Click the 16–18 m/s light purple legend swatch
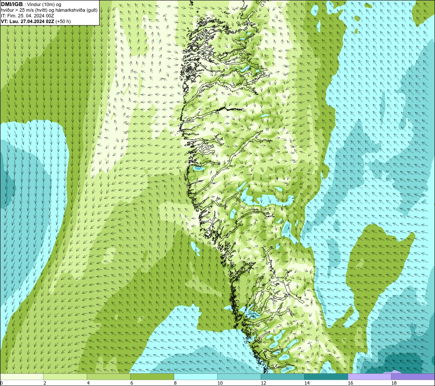Viewport: 435px width, 386px height. coord(369,376)
